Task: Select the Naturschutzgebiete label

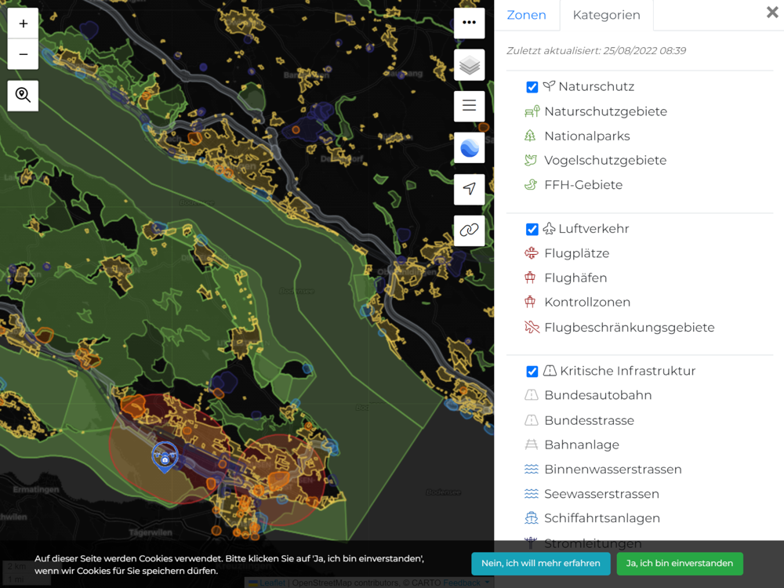Action: (605, 111)
